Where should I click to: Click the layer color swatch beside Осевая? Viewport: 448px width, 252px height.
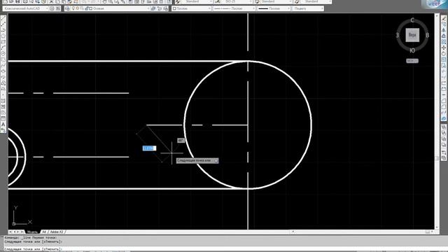(90, 8)
